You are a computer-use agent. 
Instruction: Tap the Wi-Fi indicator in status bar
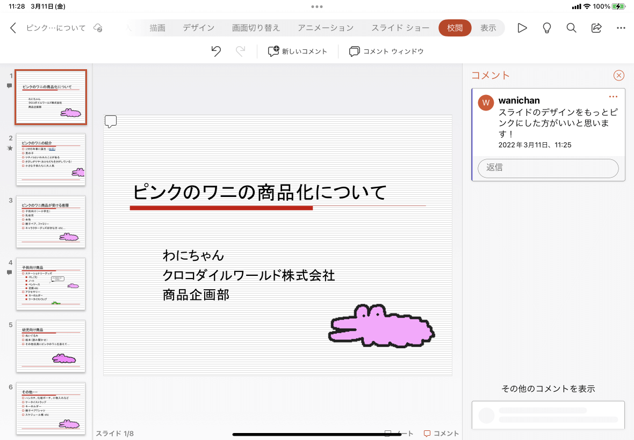tap(587, 6)
